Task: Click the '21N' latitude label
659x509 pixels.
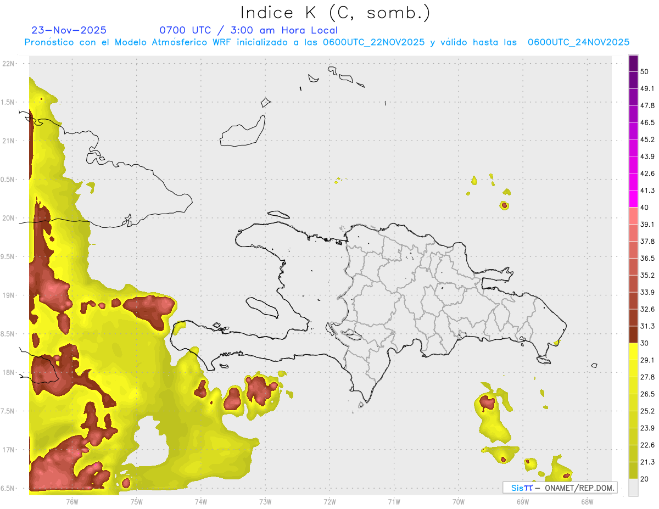Action: pyautogui.click(x=9, y=141)
